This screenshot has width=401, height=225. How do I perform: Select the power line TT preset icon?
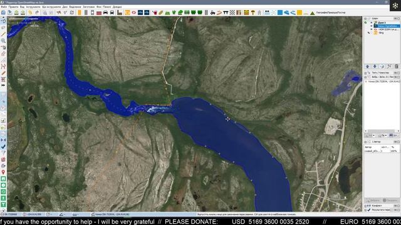pos(226,12)
